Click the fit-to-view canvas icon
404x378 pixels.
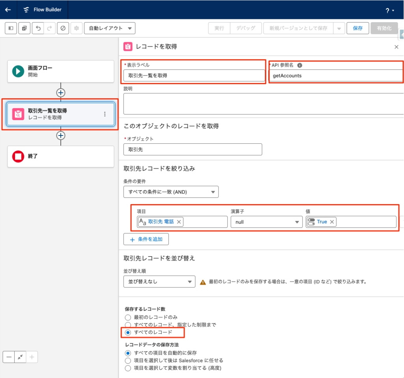click(20, 357)
